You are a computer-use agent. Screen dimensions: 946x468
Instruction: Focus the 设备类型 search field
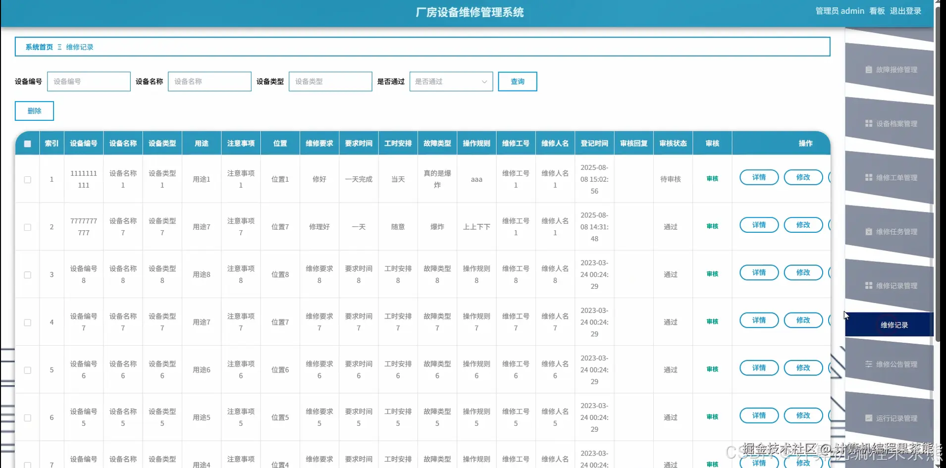(330, 82)
